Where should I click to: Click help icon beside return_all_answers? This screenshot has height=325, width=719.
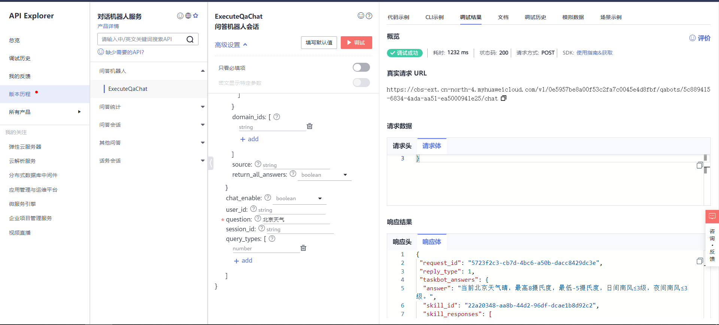tap(293, 174)
